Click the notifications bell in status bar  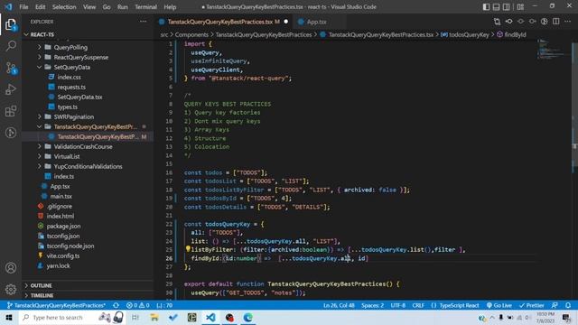point(568,305)
